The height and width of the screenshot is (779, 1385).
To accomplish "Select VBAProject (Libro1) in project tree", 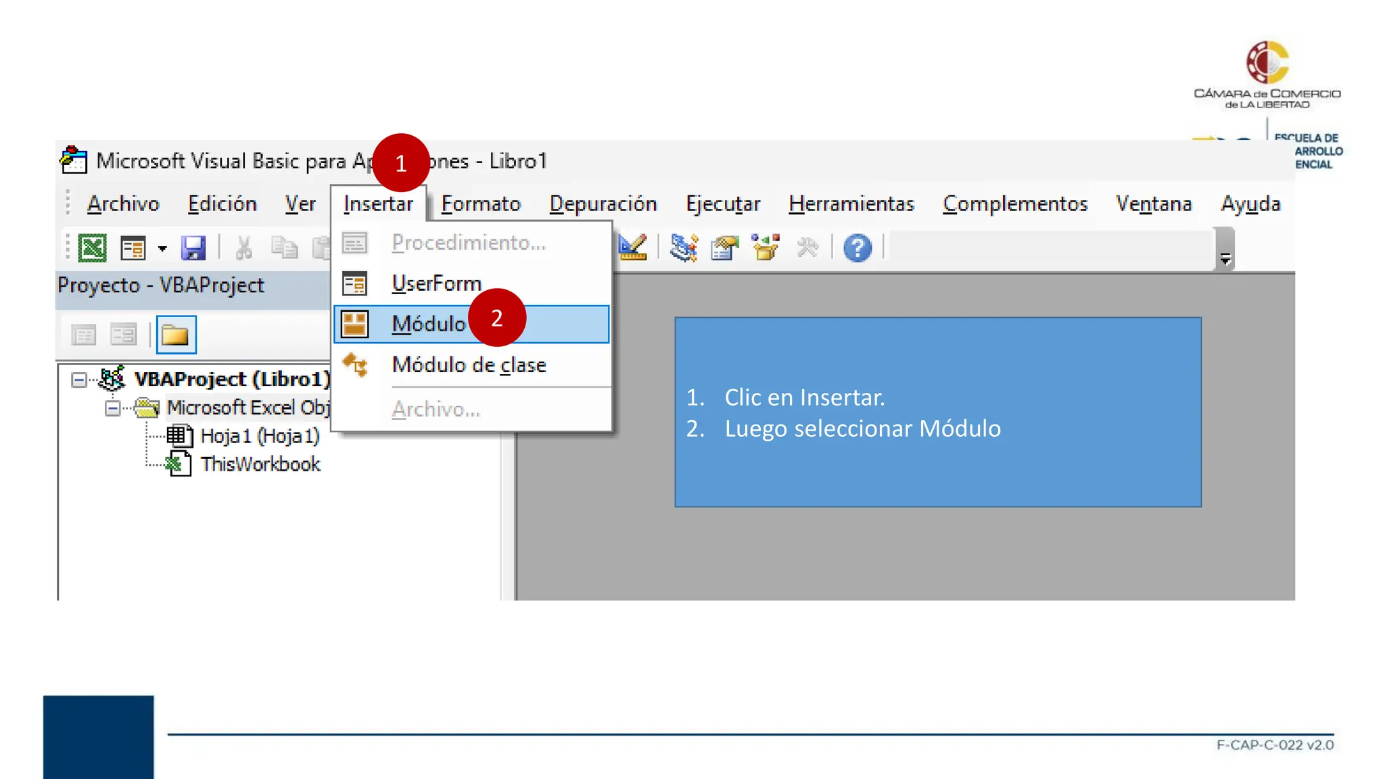I will pos(232,379).
